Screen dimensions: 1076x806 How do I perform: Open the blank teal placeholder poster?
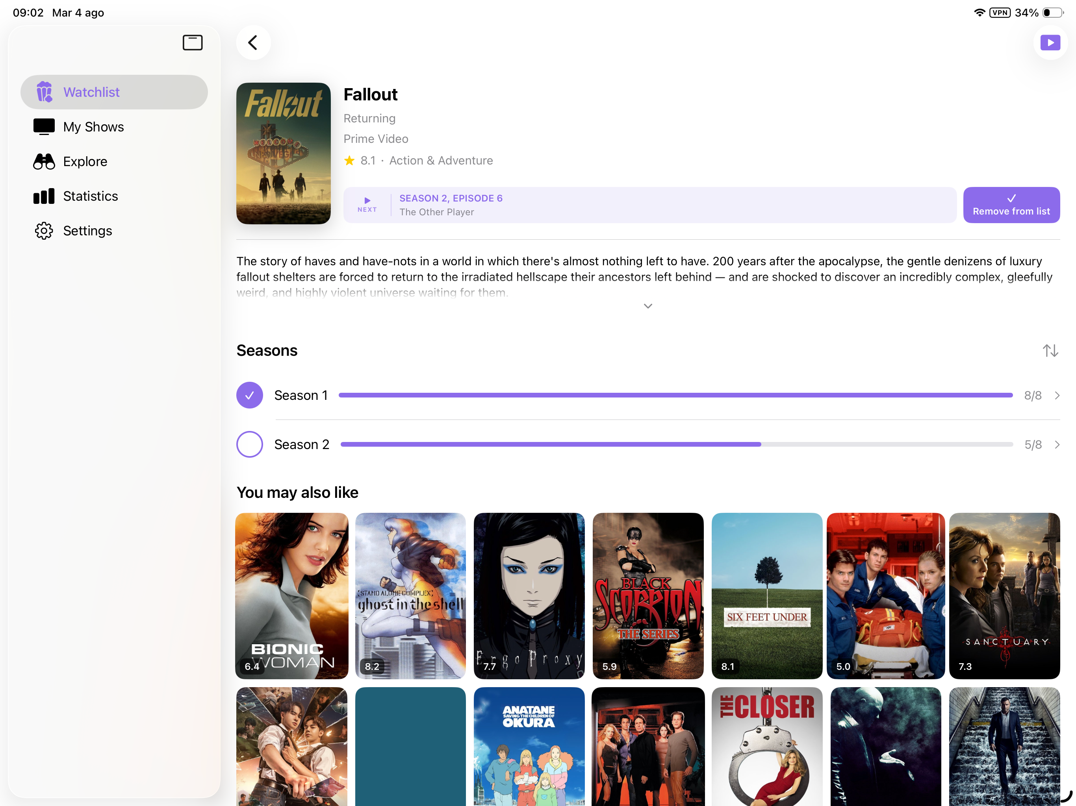pyautogui.click(x=410, y=746)
